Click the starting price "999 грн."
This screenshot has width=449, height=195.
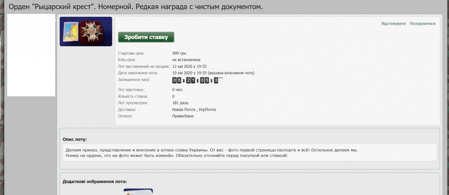pyautogui.click(x=180, y=53)
